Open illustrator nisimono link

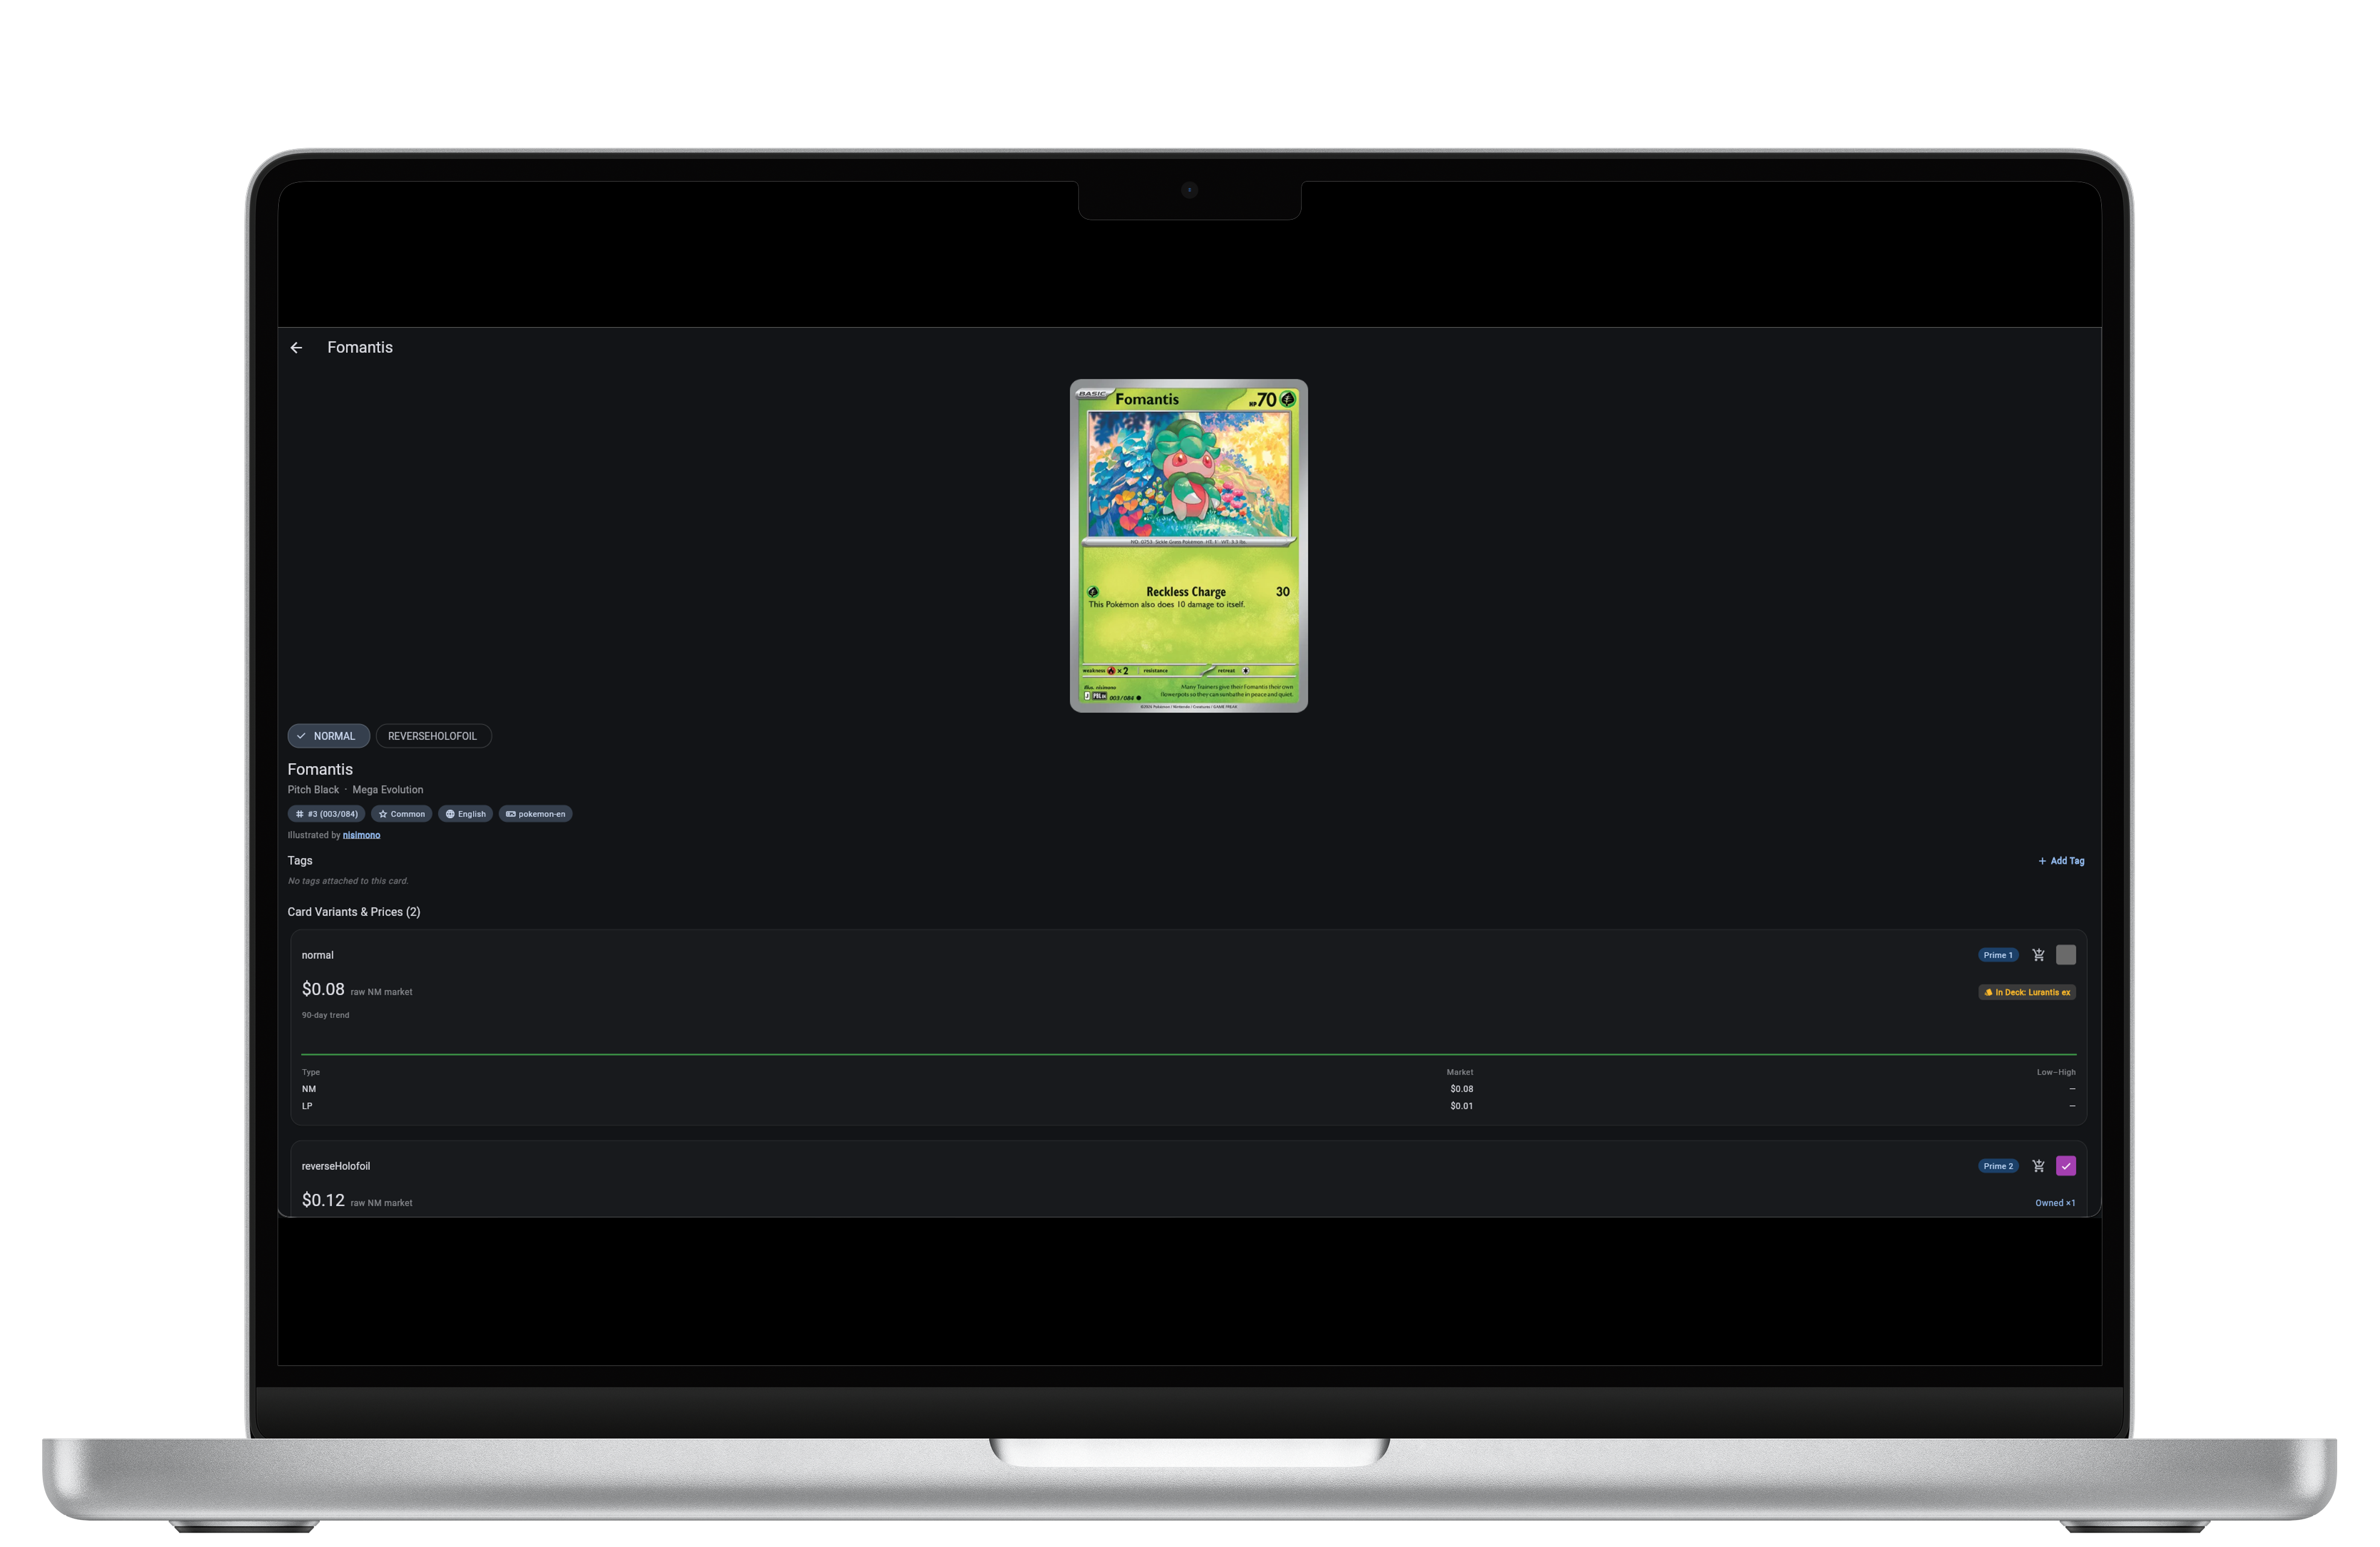click(x=361, y=835)
